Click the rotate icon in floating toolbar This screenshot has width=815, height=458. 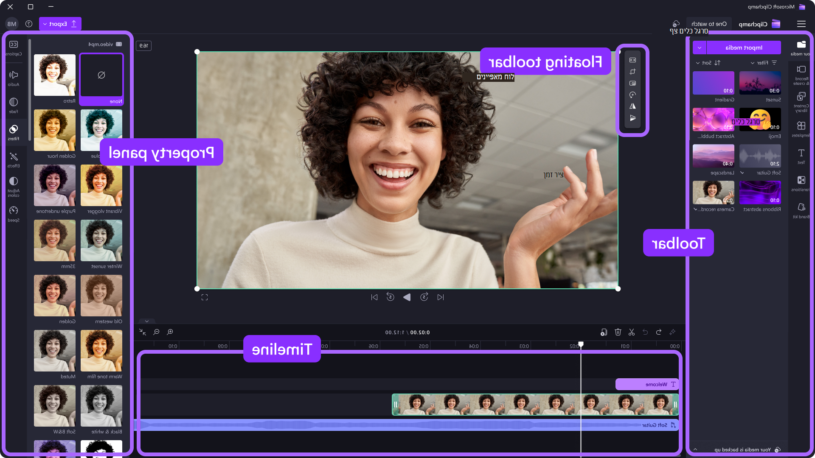(x=632, y=95)
